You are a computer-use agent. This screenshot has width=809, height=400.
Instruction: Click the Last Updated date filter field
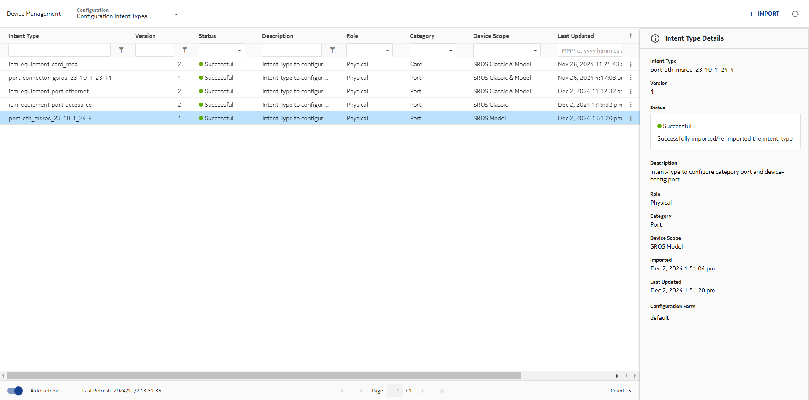(x=591, y=51)
